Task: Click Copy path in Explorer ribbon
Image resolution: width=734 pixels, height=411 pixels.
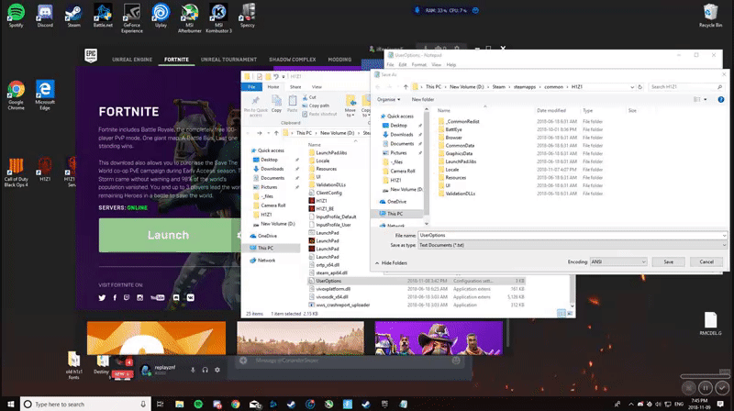Action: coord(316,106)
